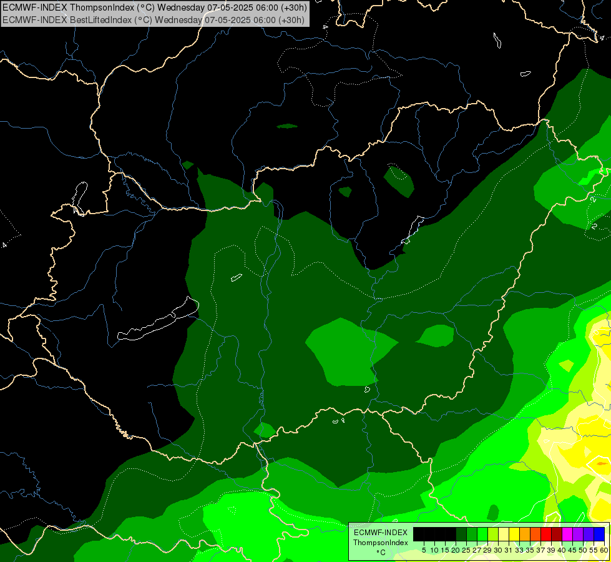
Task: Click the BestLiftedIndex title line at top
Action: (154, 20)
